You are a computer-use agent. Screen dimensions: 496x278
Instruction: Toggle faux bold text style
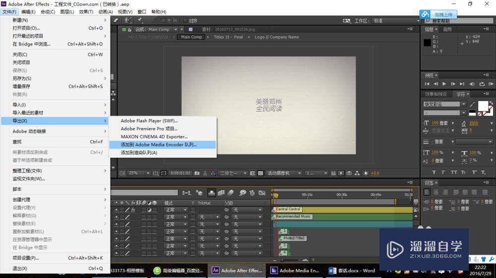[434, 172]
